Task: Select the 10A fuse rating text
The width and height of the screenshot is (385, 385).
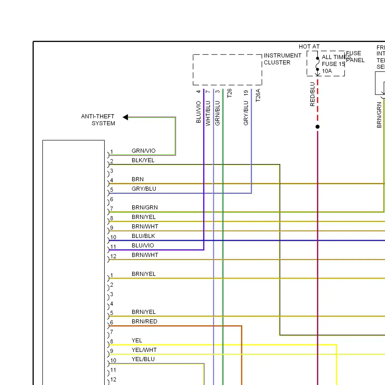Action: (327, 71)
